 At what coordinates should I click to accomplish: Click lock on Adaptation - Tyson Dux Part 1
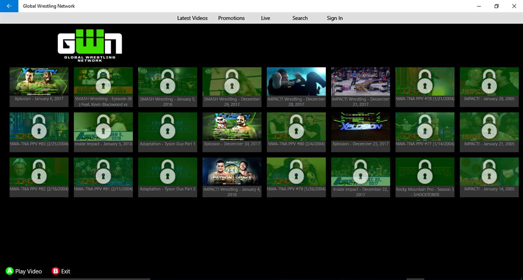pyautogui.click(x=167, y=126)
